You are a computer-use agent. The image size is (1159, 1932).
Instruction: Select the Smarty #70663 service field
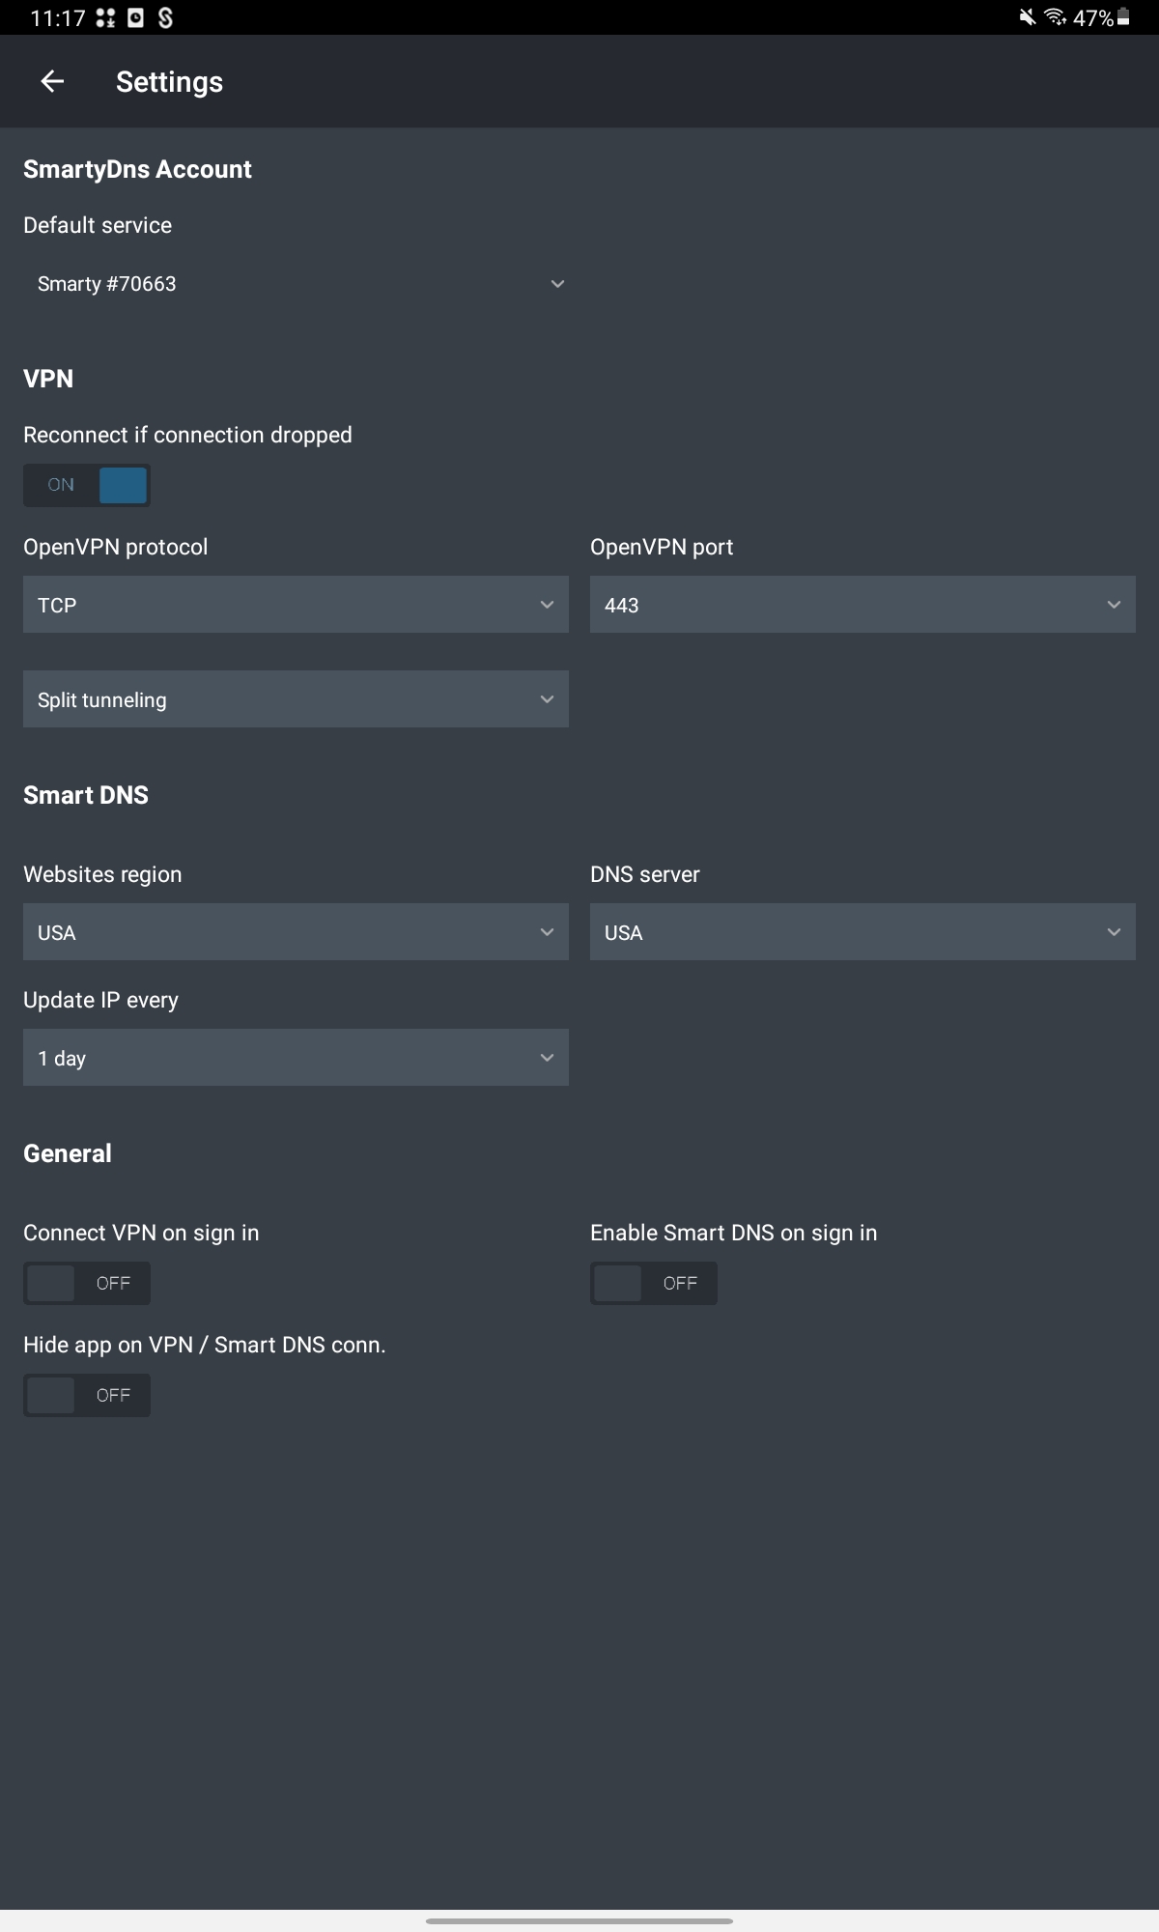click(x=296, y=284)
